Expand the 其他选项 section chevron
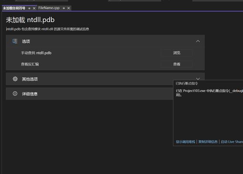Viewport: 243px width, 174px height. [x=198, y=79]
